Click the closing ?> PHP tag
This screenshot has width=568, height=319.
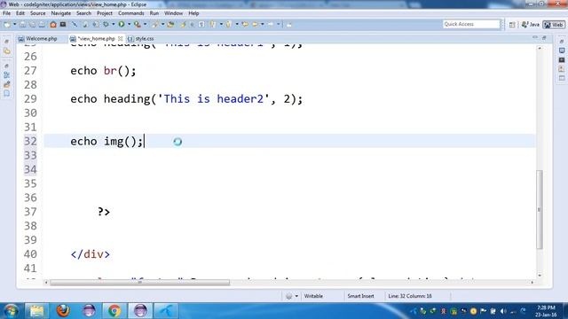click(104, 212)
